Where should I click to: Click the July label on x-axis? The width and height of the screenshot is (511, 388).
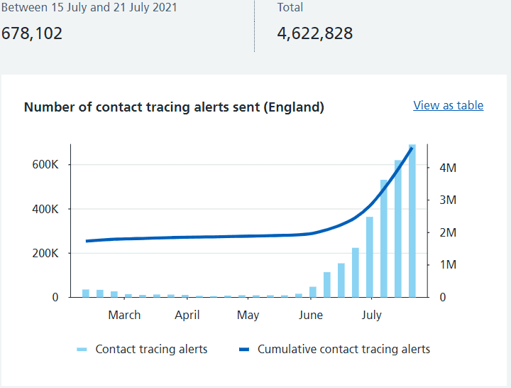click(x=372, y=315)
